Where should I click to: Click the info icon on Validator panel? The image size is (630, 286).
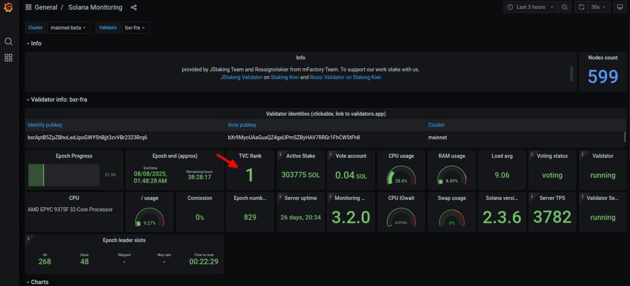click(583, 154)
